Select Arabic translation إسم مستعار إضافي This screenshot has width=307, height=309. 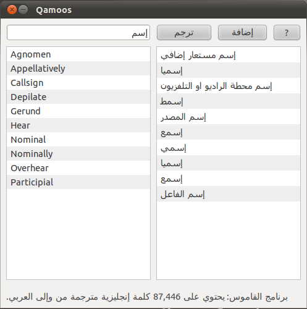(x=229, y=55)
